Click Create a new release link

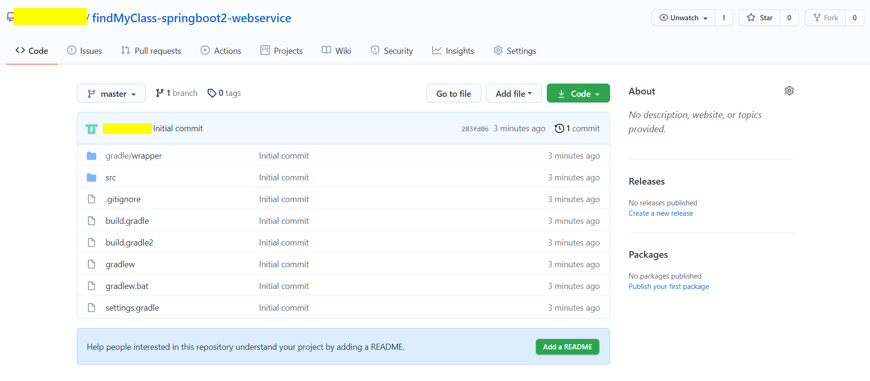tap(661, 213)
